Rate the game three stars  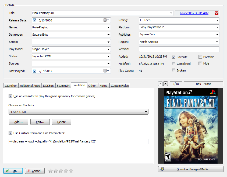click(x=61, y=171)
